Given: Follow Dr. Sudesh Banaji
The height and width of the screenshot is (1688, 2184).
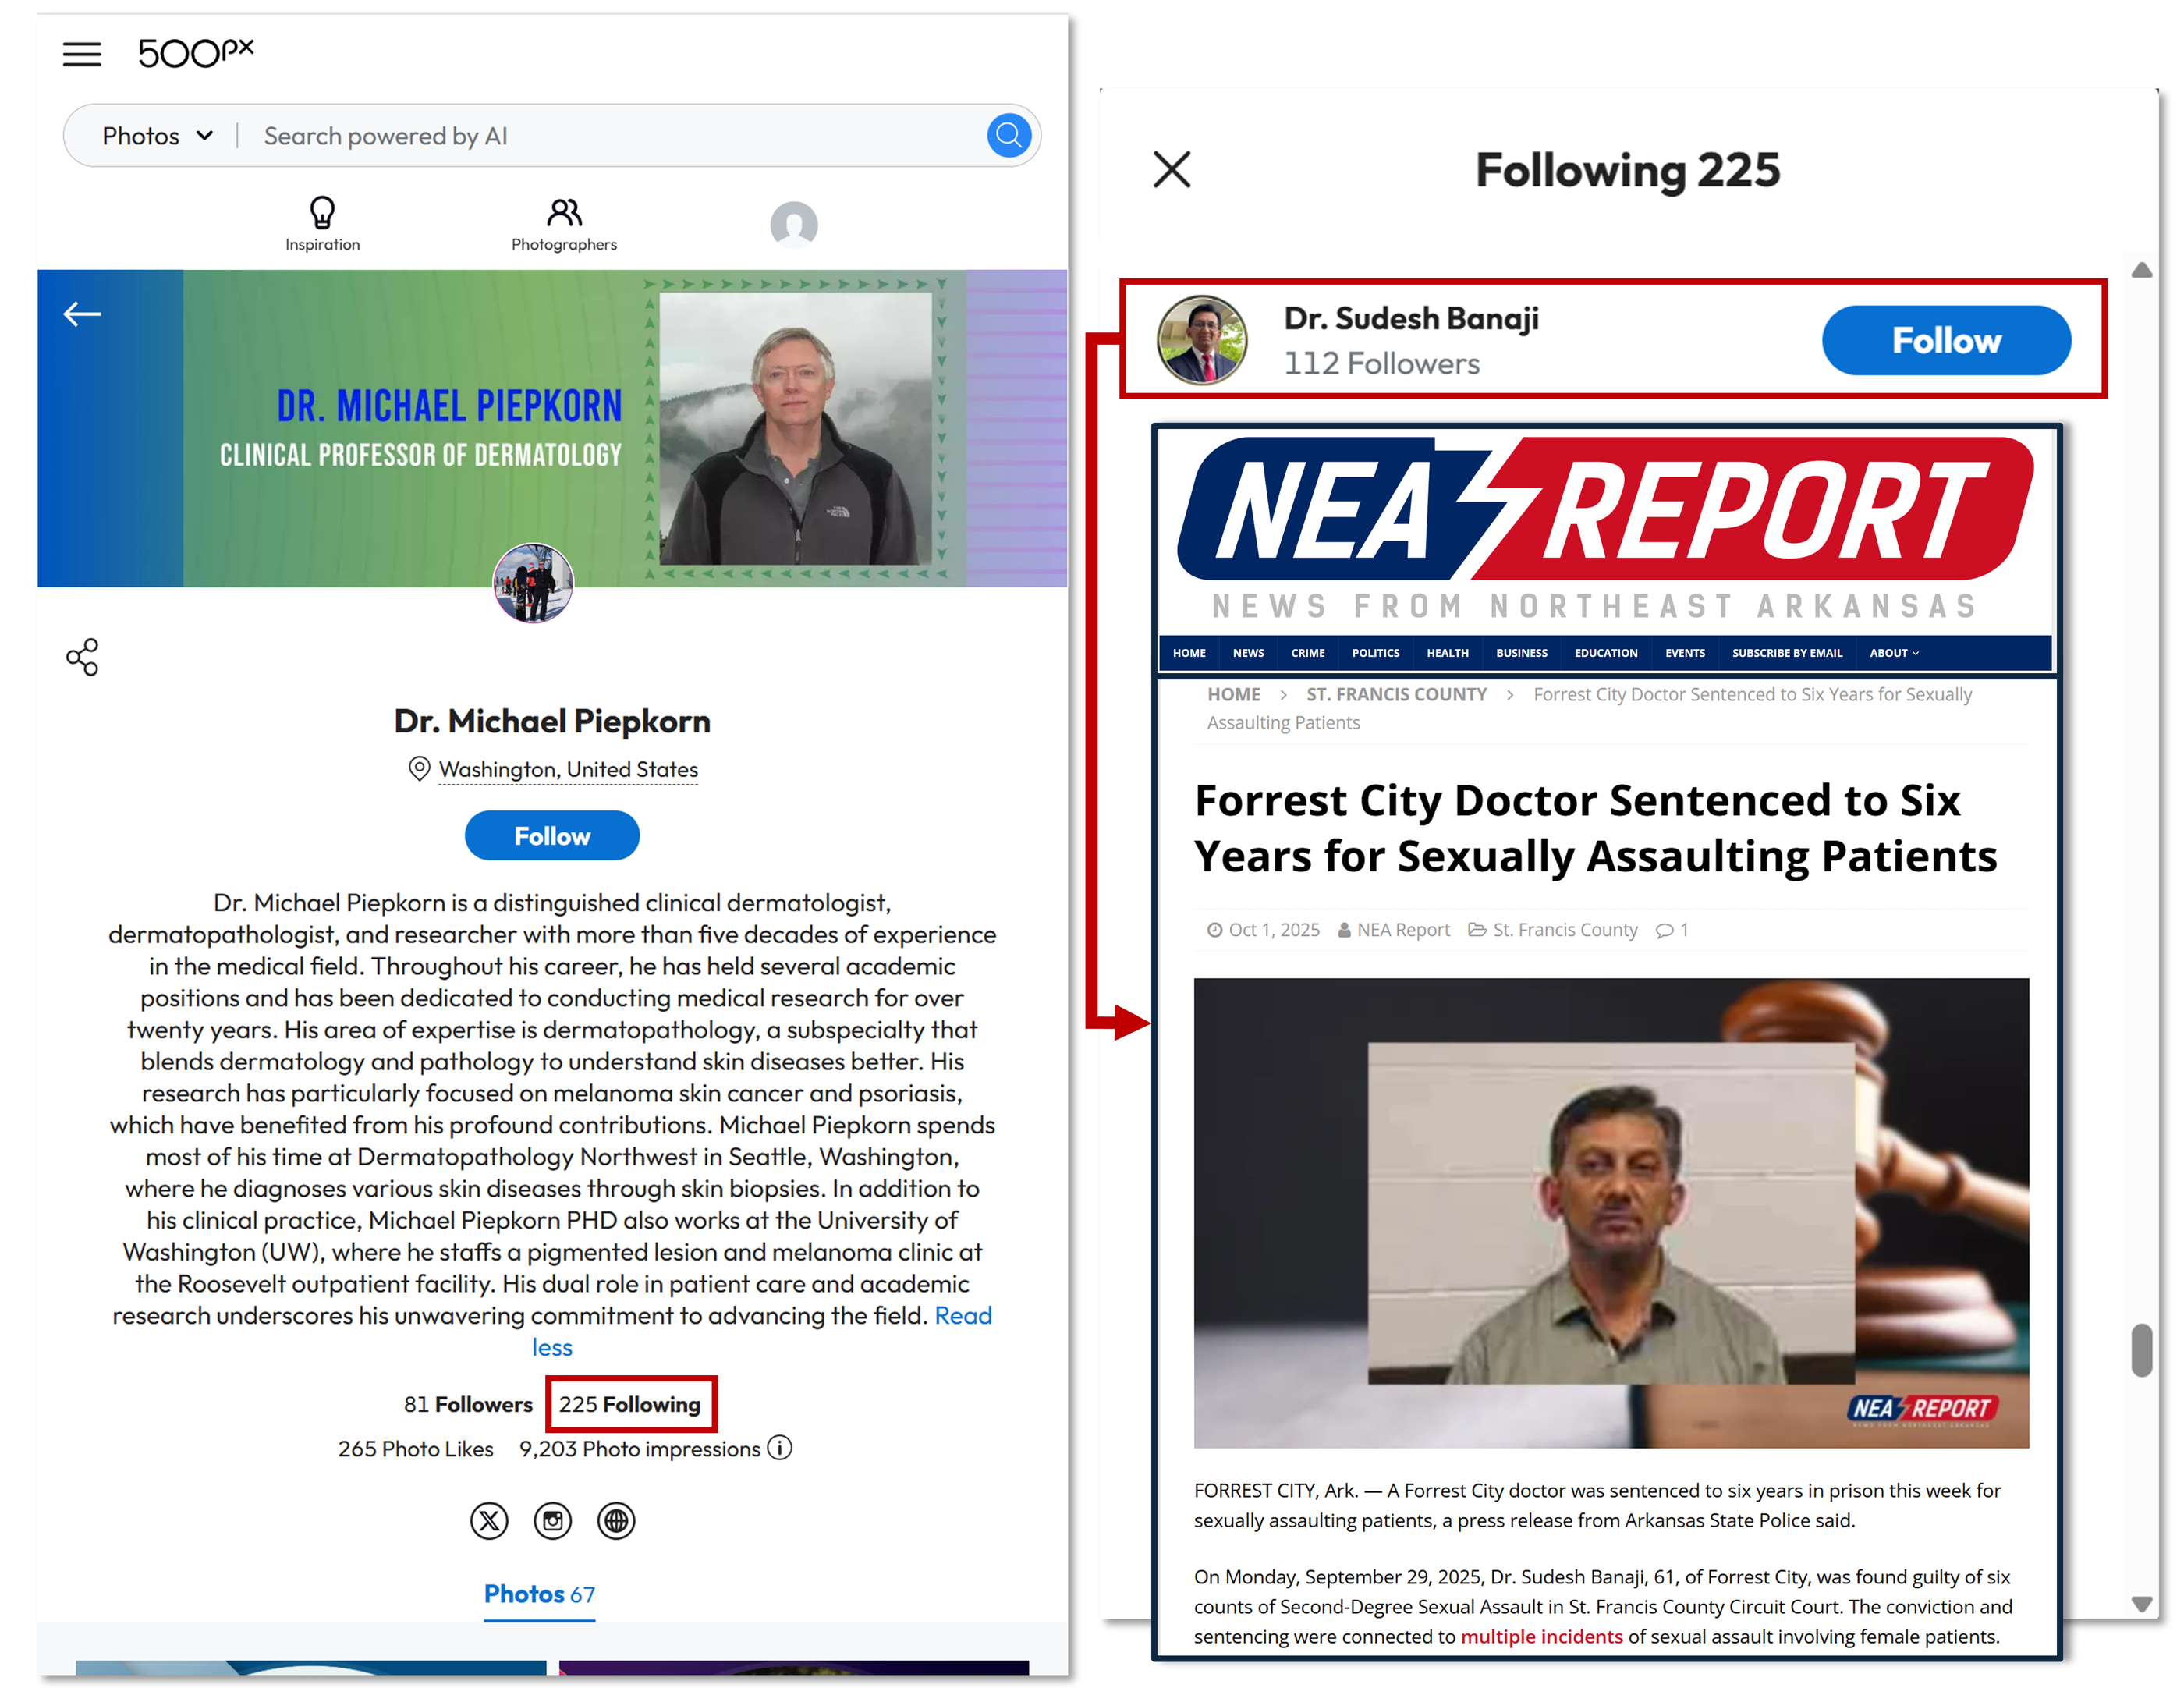Looking at the screenshot, I should [1946, 340].
